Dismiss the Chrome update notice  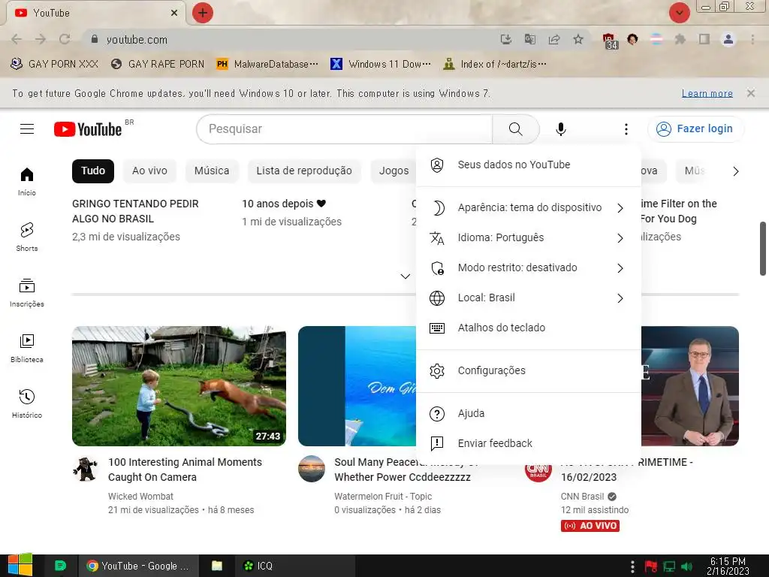point(751,93)
